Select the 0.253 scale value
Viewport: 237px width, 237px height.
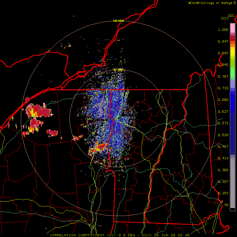[223, 193]
